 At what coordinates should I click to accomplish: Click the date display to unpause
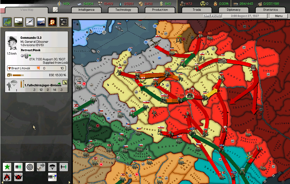(x=244, y=16)
